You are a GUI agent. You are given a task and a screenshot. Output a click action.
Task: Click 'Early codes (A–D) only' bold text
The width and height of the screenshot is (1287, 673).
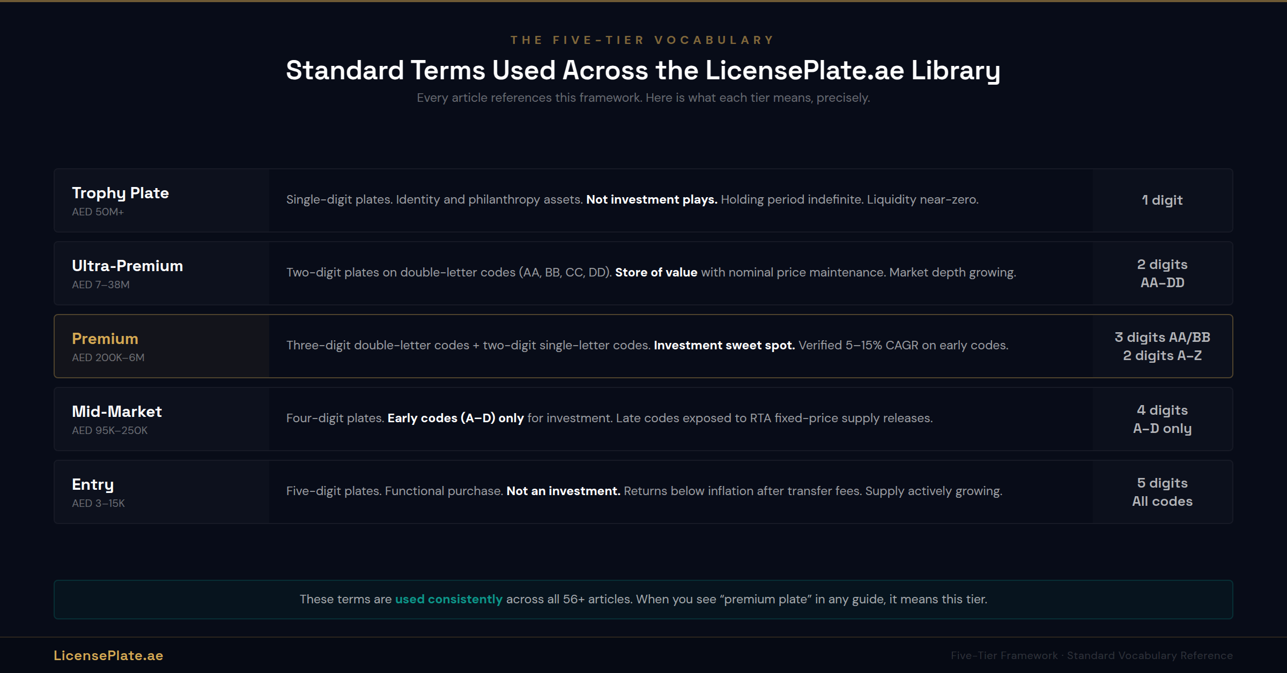pos(455,418)
